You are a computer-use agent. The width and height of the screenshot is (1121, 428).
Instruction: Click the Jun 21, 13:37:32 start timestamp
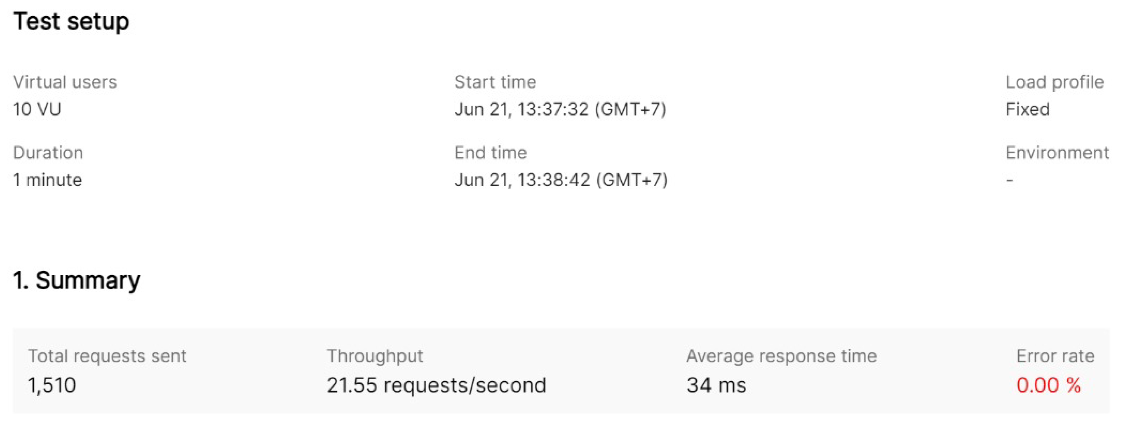coord(560,109)
